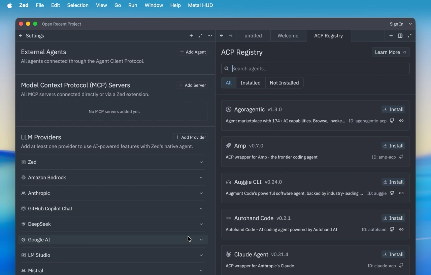
Task: Click the link icon next to Auggie CLI
Action: tap(401, 193)
